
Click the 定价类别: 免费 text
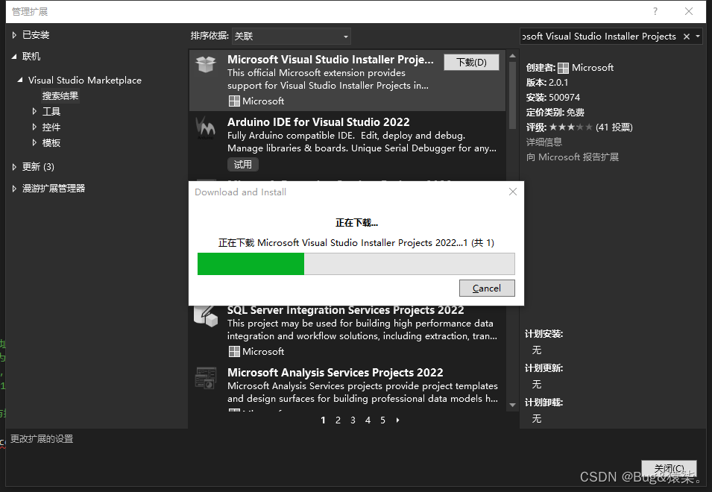pyautogui.click(x=555, y=113)
